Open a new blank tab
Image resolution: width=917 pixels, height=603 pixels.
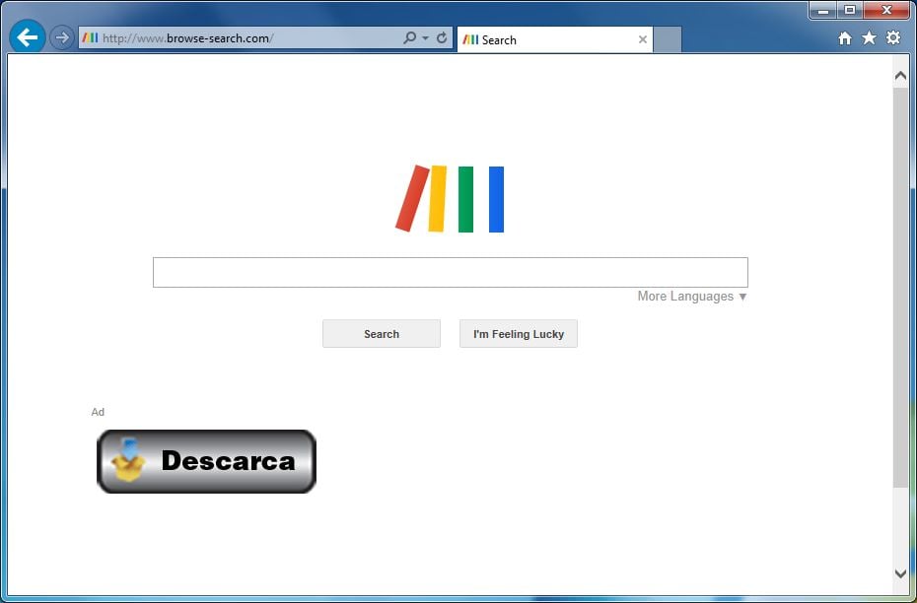click(x=668, y=39)
